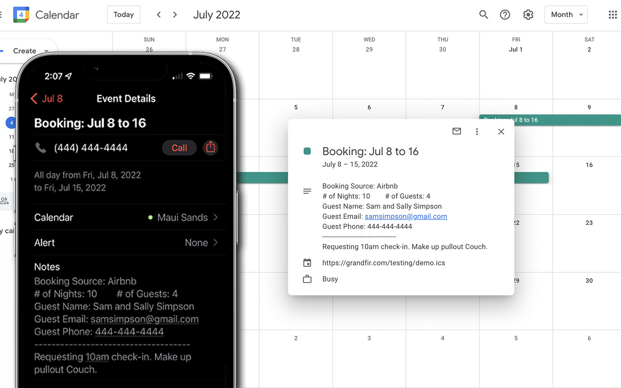Click the briefcase Busy icon
This screenshot has height=388, width=621.
[307, 279]
